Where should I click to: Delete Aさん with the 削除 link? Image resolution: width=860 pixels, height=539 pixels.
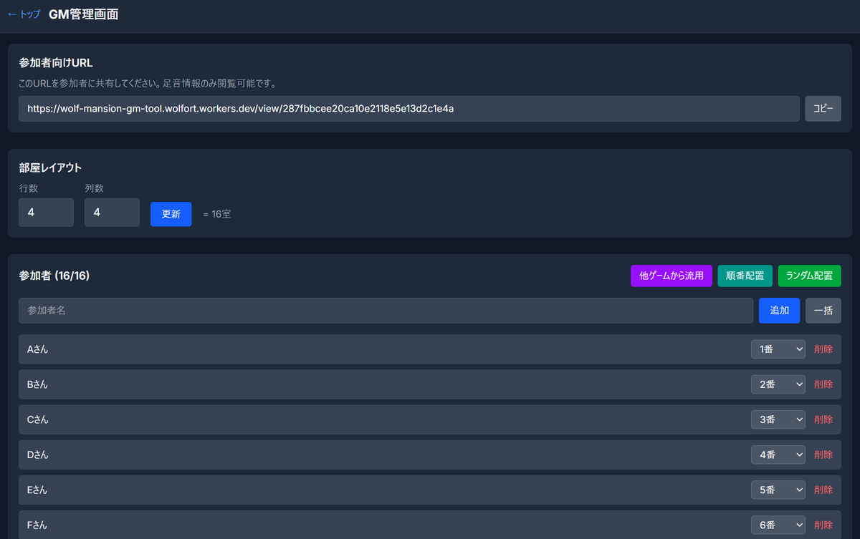(823, 349)
